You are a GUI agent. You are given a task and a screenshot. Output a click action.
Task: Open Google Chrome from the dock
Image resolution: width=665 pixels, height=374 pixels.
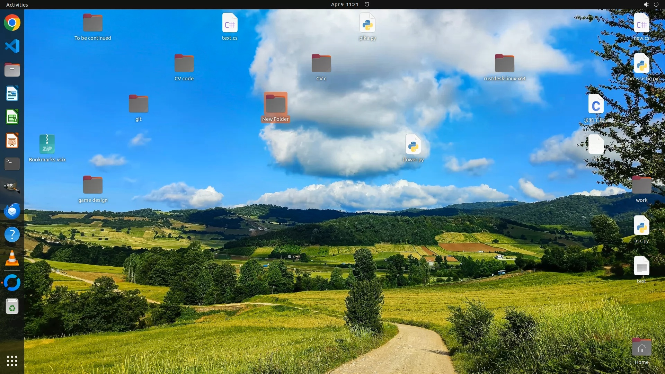pos(12,23)
